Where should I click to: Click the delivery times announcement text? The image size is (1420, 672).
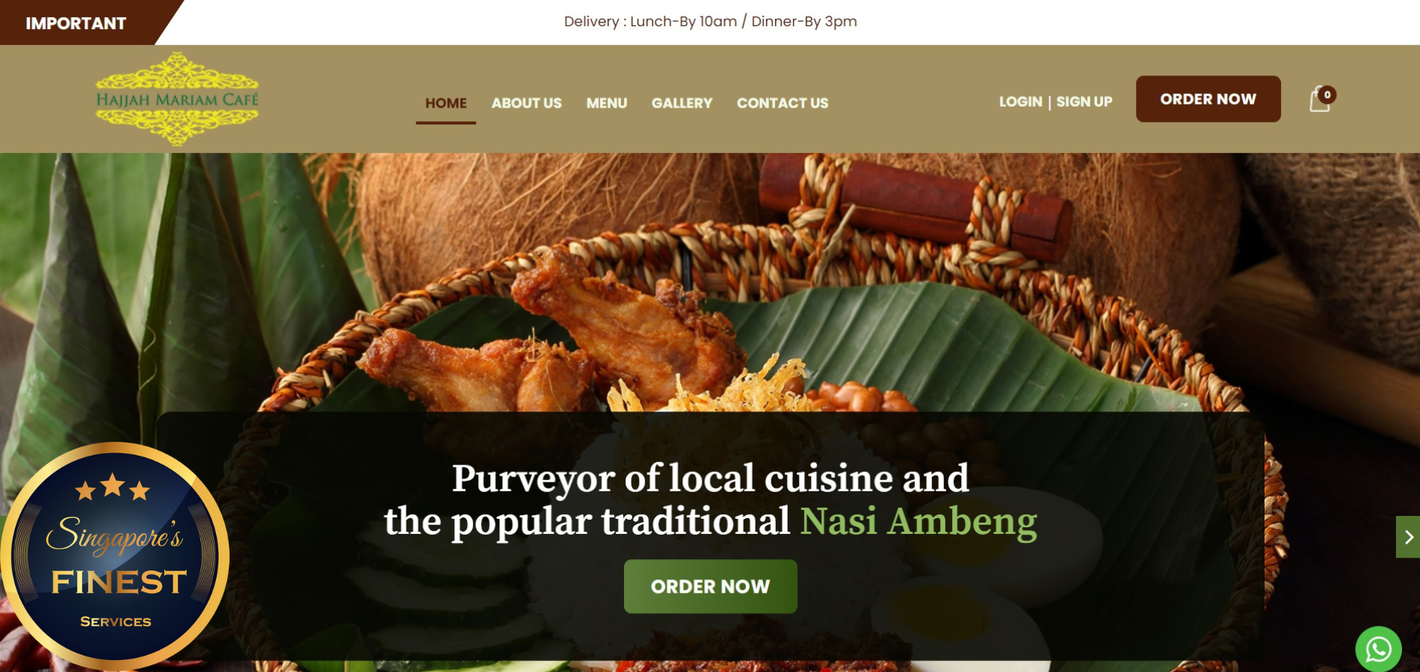pos(710,22)
